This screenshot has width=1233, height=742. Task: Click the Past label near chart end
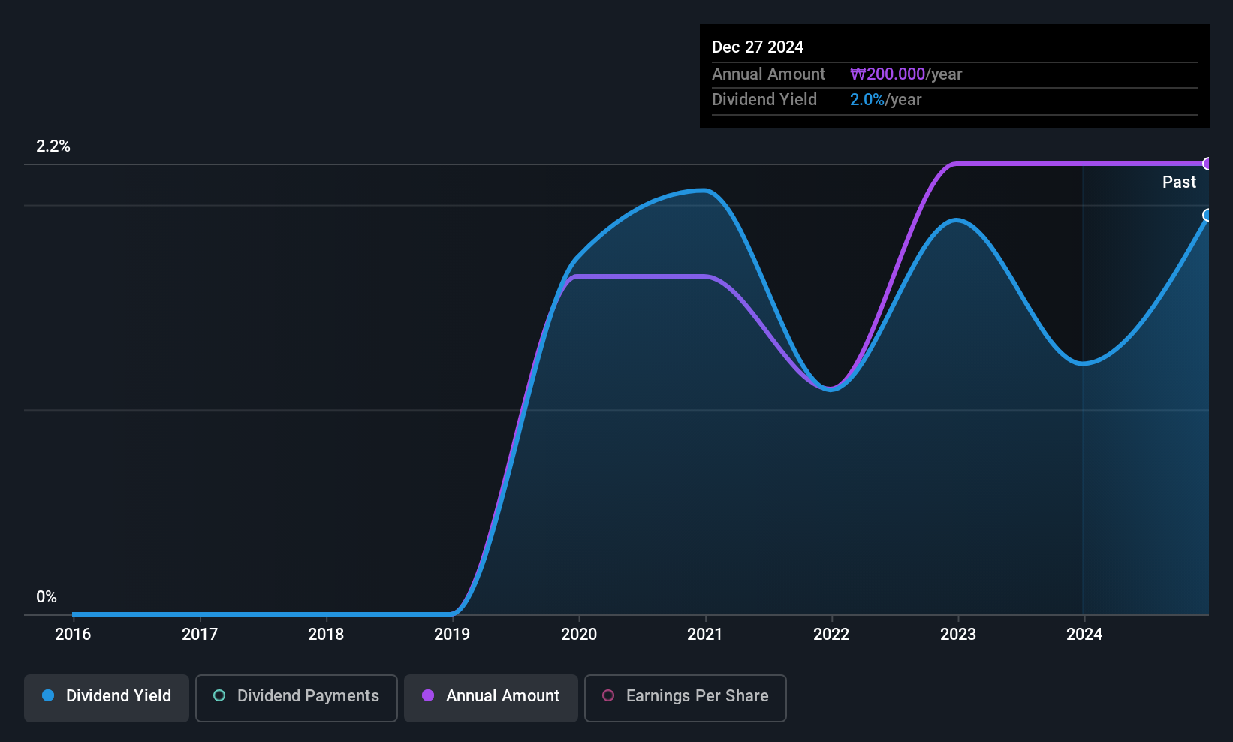(1179, 182)
